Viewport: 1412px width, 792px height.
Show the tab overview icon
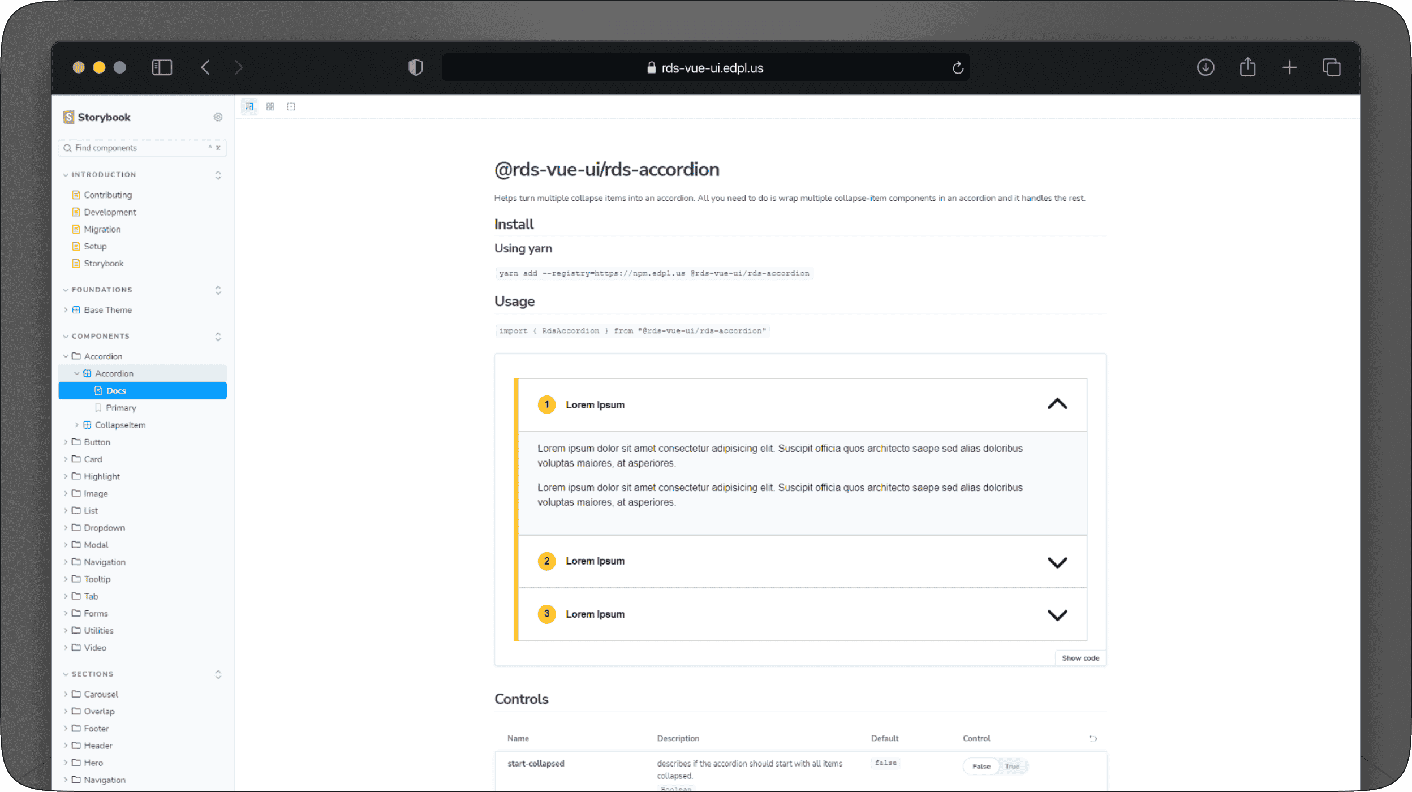(x=1332, y=68)
